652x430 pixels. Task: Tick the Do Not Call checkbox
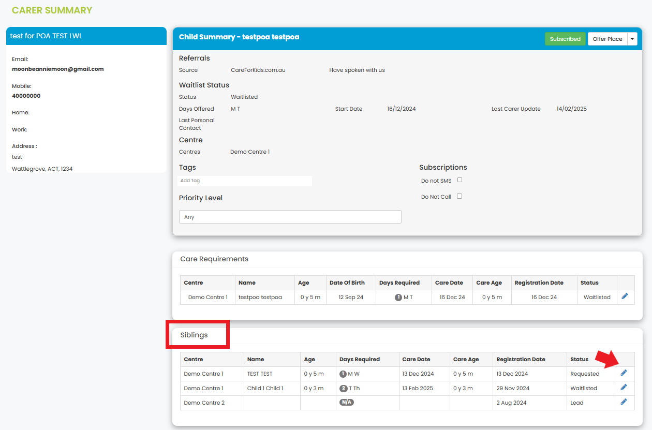pos(460,196)
